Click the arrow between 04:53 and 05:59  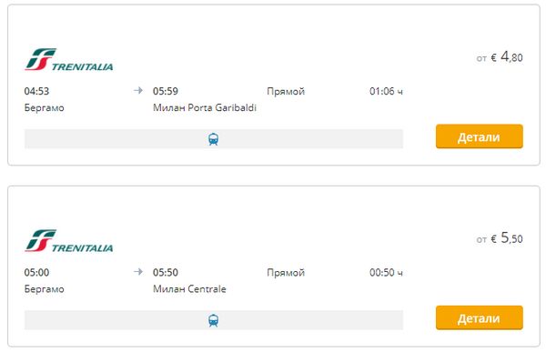click(x=138, y=91)
